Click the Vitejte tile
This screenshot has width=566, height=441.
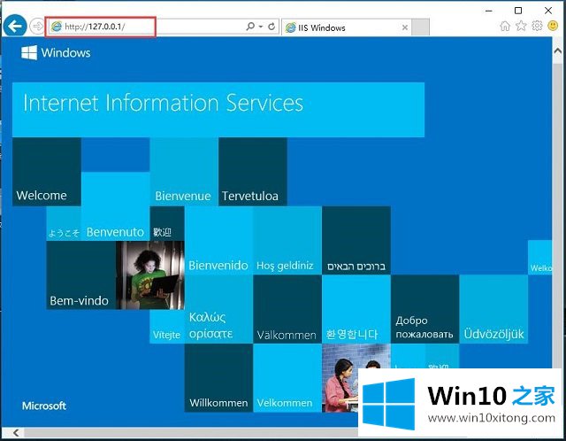pos(167,327)
